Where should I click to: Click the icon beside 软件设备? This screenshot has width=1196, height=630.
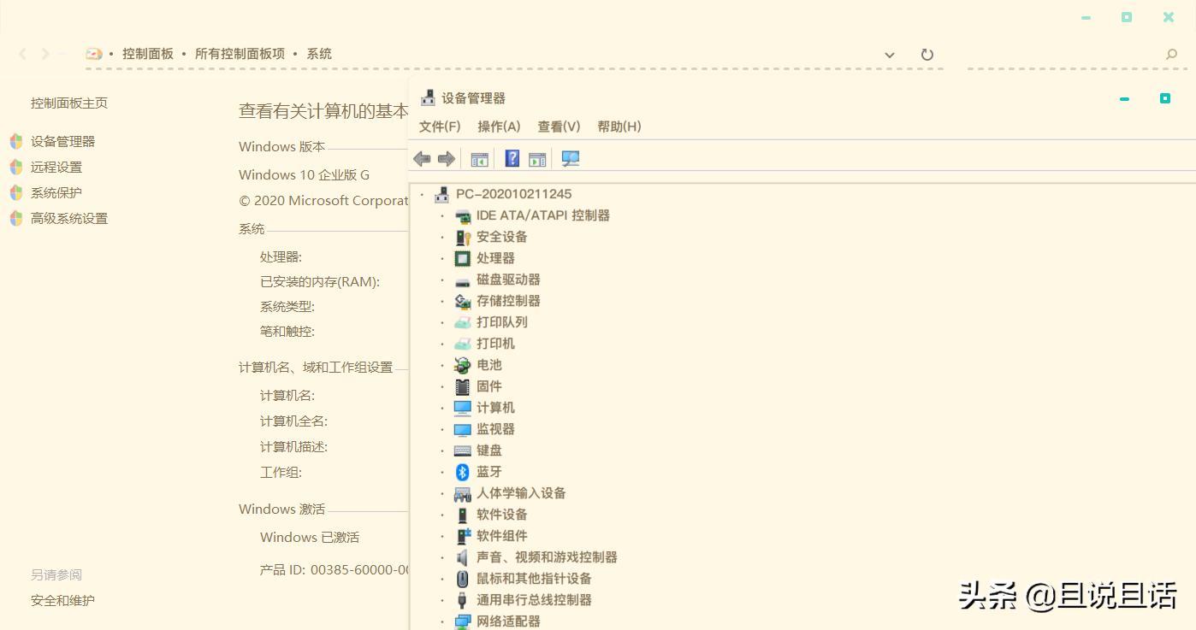pyautogui.click(x=463, y=515)
